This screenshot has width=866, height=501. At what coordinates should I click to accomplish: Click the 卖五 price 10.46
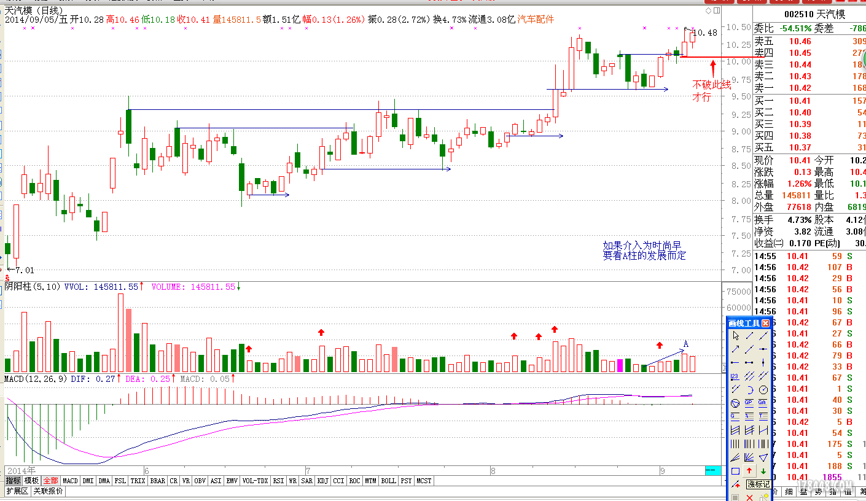coord(800,41)
